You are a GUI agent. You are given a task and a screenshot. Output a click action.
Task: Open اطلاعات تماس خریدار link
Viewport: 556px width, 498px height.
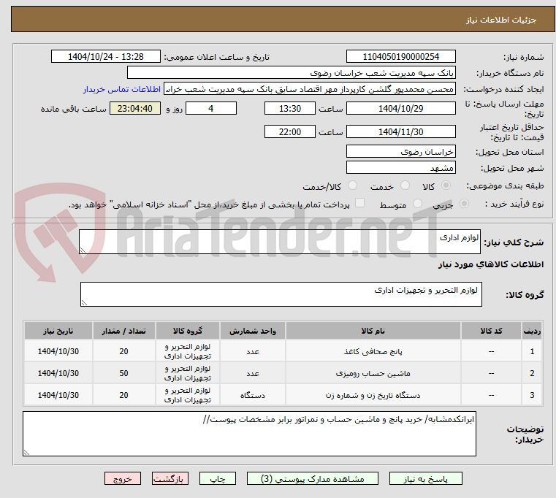[121, 89]
